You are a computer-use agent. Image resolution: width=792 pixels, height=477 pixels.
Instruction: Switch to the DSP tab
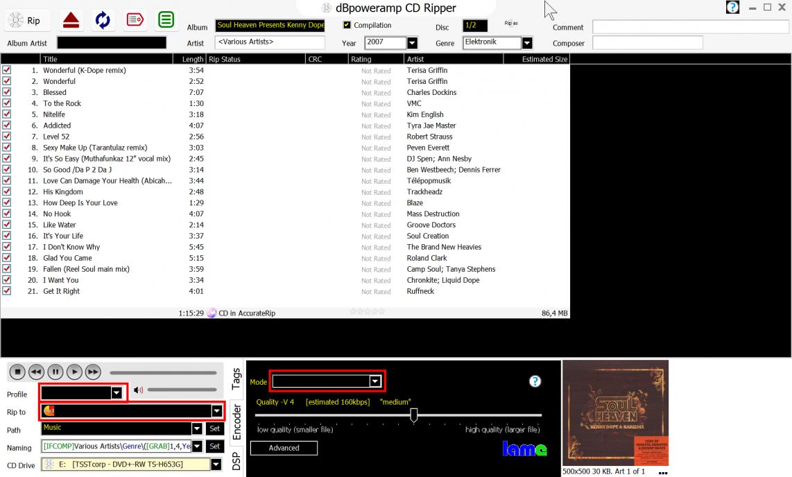(x=236, y=462)
